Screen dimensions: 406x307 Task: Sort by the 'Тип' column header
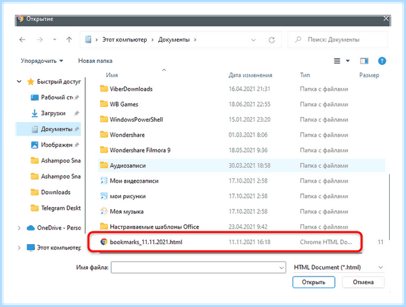[305, 75]
